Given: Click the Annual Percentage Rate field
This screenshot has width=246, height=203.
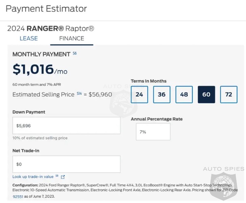Looking at the screenshot, I should pyautogui.click(x=153, y=132).
